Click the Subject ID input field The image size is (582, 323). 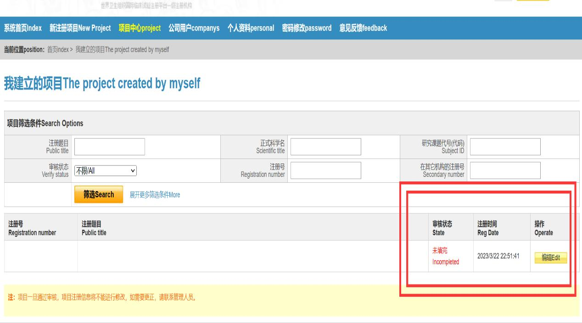[x=505, y=147]
